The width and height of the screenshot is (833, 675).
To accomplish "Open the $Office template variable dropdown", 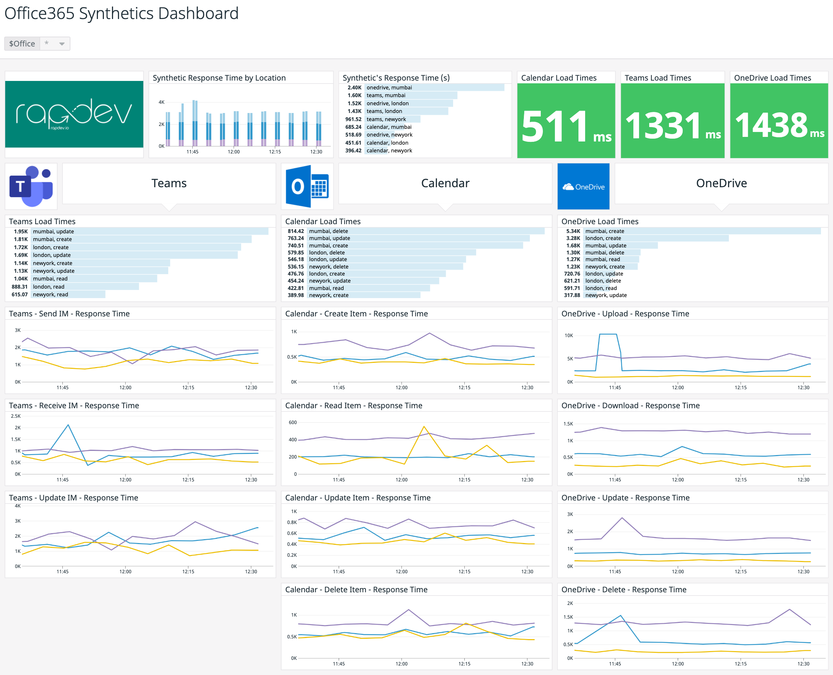I will tap(55, 44).
